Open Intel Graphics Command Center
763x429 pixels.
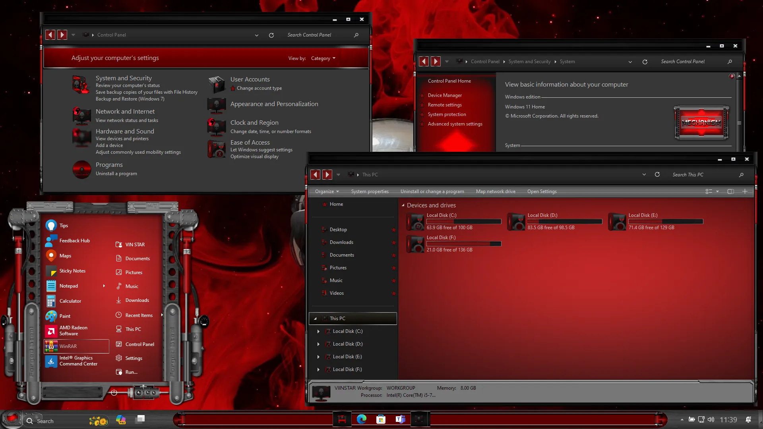[72, 361]
